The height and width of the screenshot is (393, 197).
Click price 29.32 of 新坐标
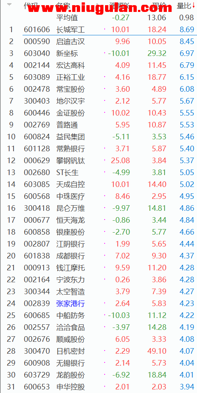click(157, 53)
